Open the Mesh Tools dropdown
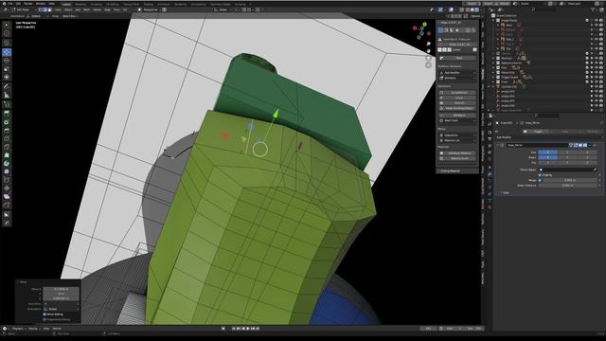The width and height of the screenshot is (606, 341). tap(457, 120)
